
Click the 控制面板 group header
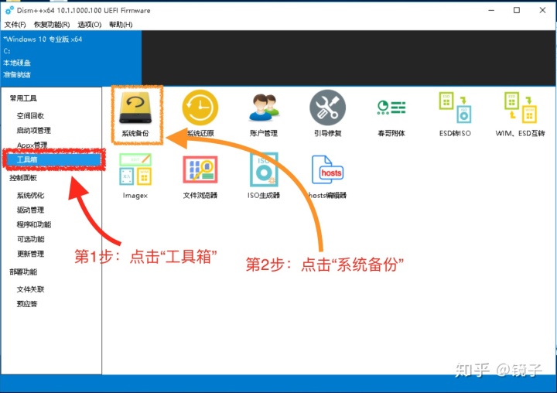23,178
